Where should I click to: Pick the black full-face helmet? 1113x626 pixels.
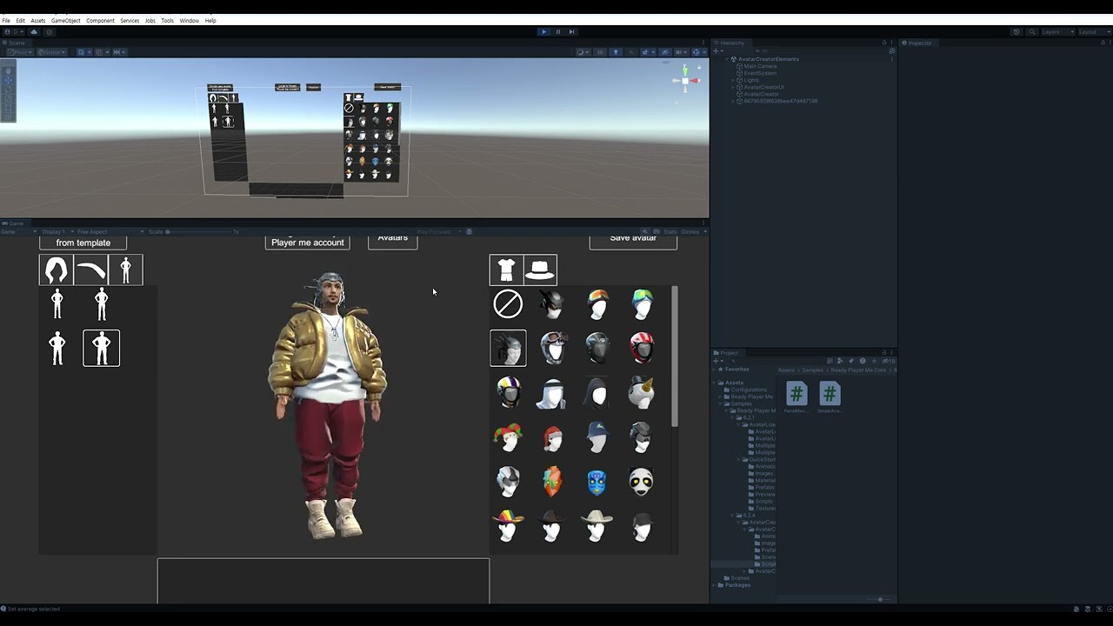[596, 348]
